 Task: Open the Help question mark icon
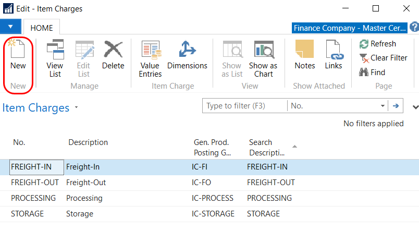pos(414,27)
